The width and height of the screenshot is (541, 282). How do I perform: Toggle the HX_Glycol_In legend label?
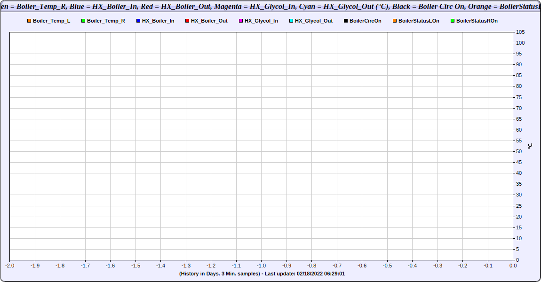tap(261, 21)
